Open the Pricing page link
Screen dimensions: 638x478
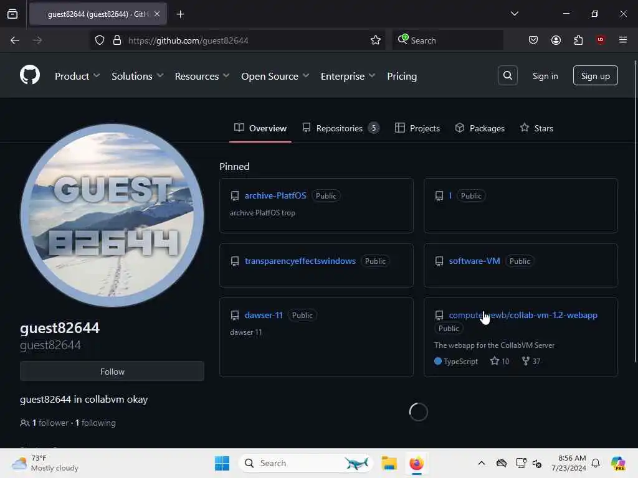[x=402, y=76]
